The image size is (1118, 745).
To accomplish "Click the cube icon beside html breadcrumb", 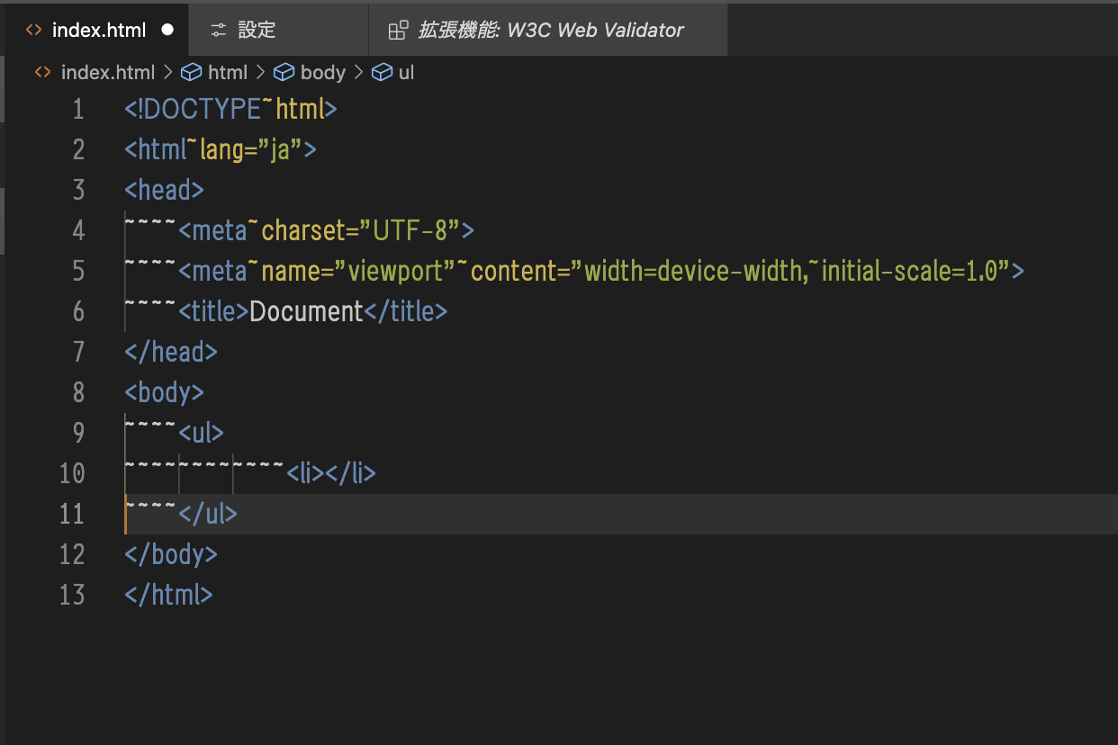I will click(191, 72).
